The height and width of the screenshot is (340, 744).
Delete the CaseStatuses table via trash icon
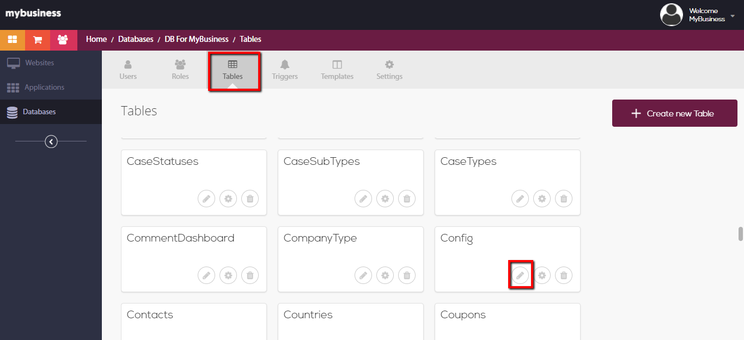coord(250,199)
